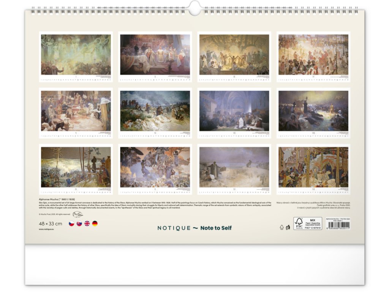Open the month VIII painting thumbnail
Screen dimensions: 389x292
click(313, 111)
